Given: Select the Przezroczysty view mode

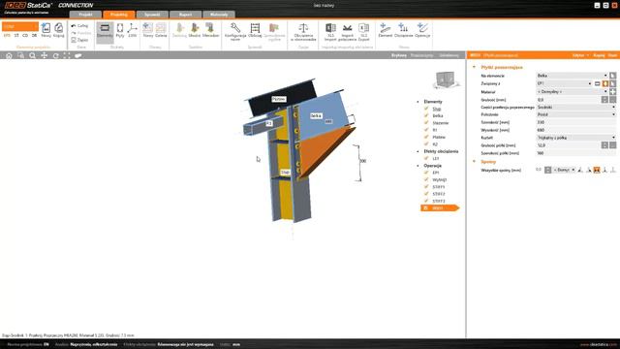Looking at the screenshot, I should (422, 55).
